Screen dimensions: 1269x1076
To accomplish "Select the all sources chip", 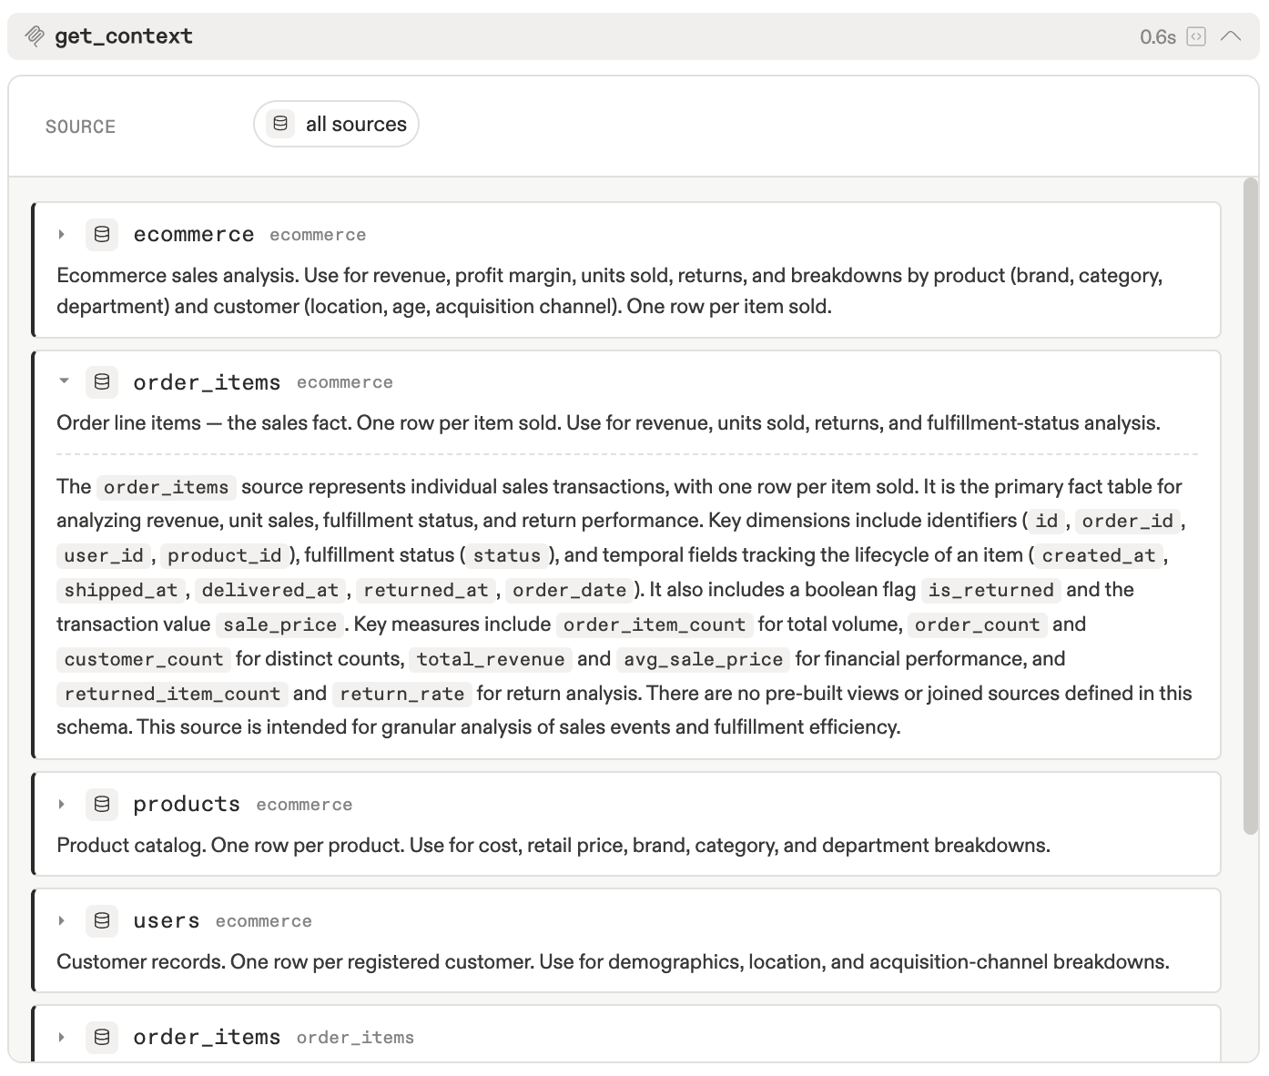I will [x=336, y=124].
